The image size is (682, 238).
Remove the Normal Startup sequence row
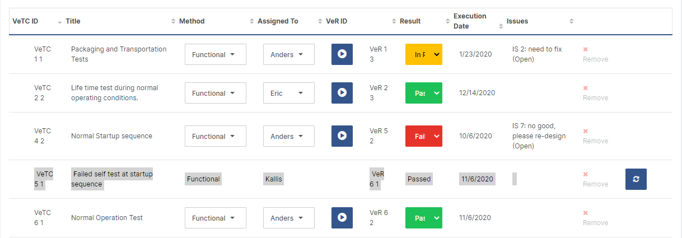tap(595, 136)
